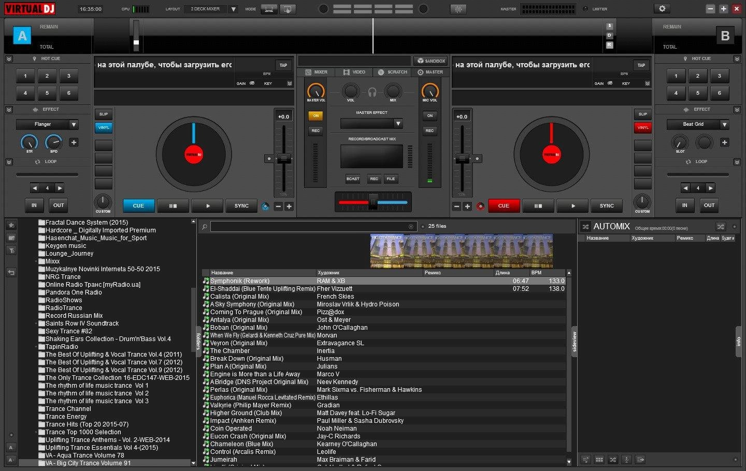The height and width of the screenshot is (471, 746).
Task: Clear the search field with the X icon
Action: click(x=411, y=227)
